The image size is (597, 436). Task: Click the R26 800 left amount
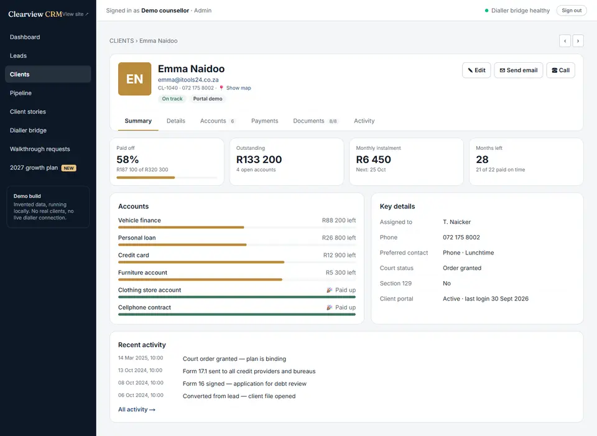click(339, 238)
